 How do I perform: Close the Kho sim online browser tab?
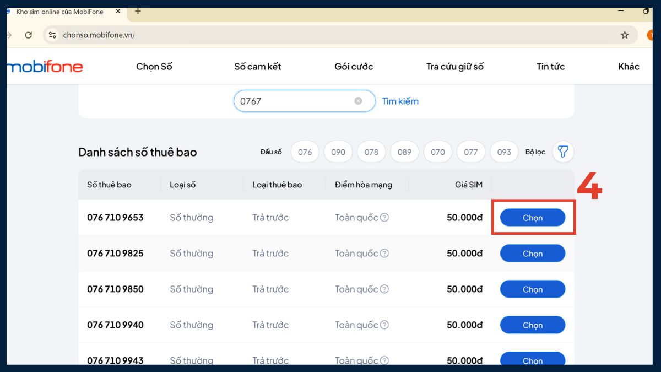pyautogui.click(x=118, y=11)
